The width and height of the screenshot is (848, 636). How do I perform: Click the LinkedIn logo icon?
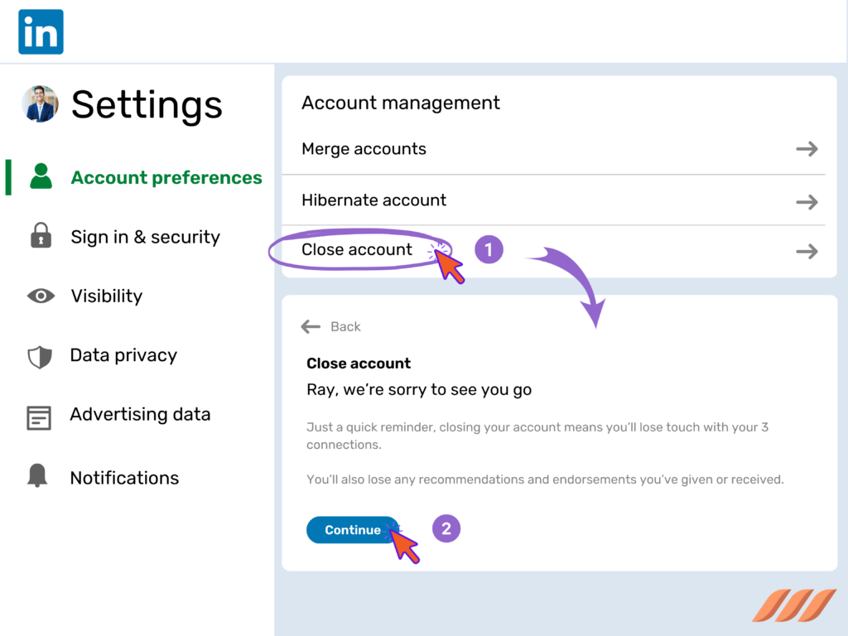40,31
